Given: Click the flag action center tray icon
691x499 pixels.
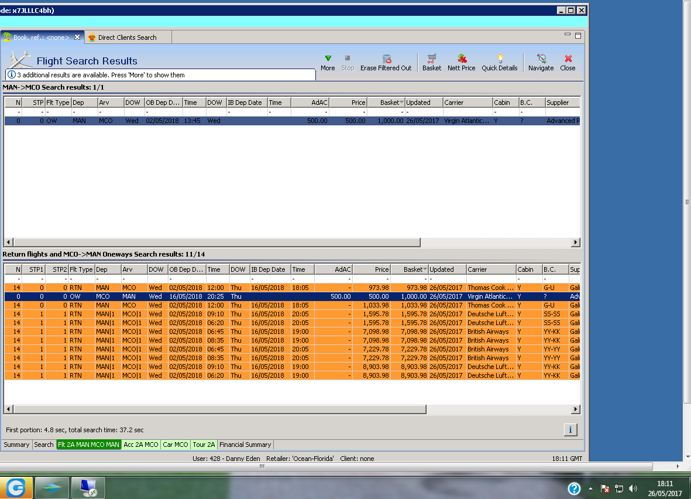Looking at the screenshot, I should [x=605, y=488].
